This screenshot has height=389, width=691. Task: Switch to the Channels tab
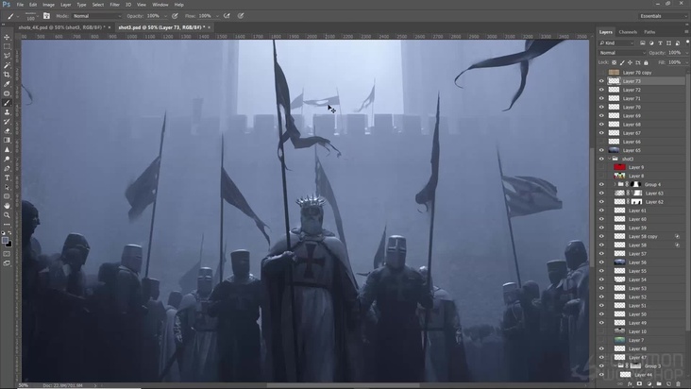(x=628, y=32)
